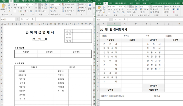Open font size dropdown showing 9
This screenshot has height=106, width=183.
point(33,5)
